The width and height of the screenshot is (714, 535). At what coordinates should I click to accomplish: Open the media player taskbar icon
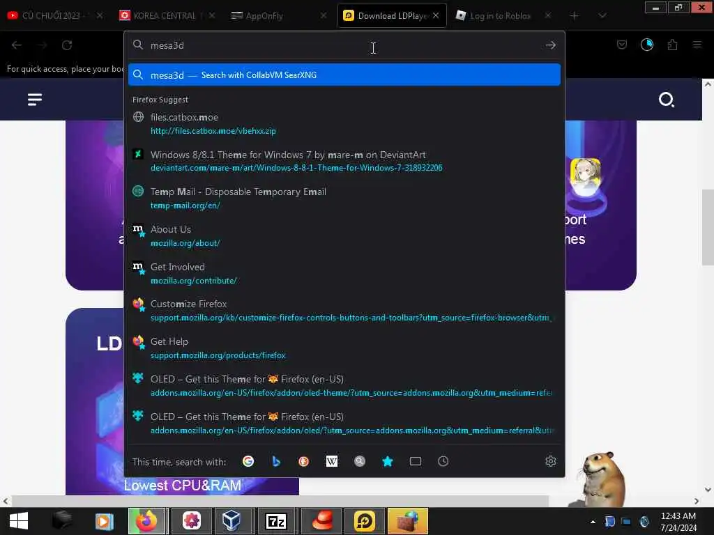104,521
